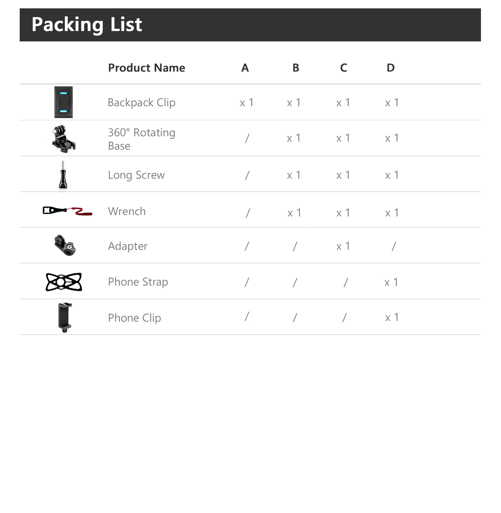Click the Backpack Clip product image
The image size is (501, 513).
coord(63,102)
